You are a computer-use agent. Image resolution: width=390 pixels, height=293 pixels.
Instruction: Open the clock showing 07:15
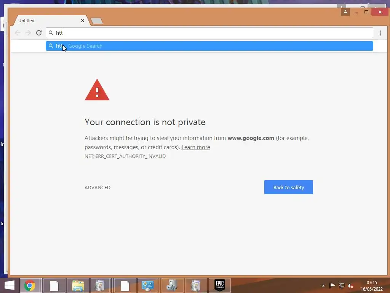pos(372,286)
